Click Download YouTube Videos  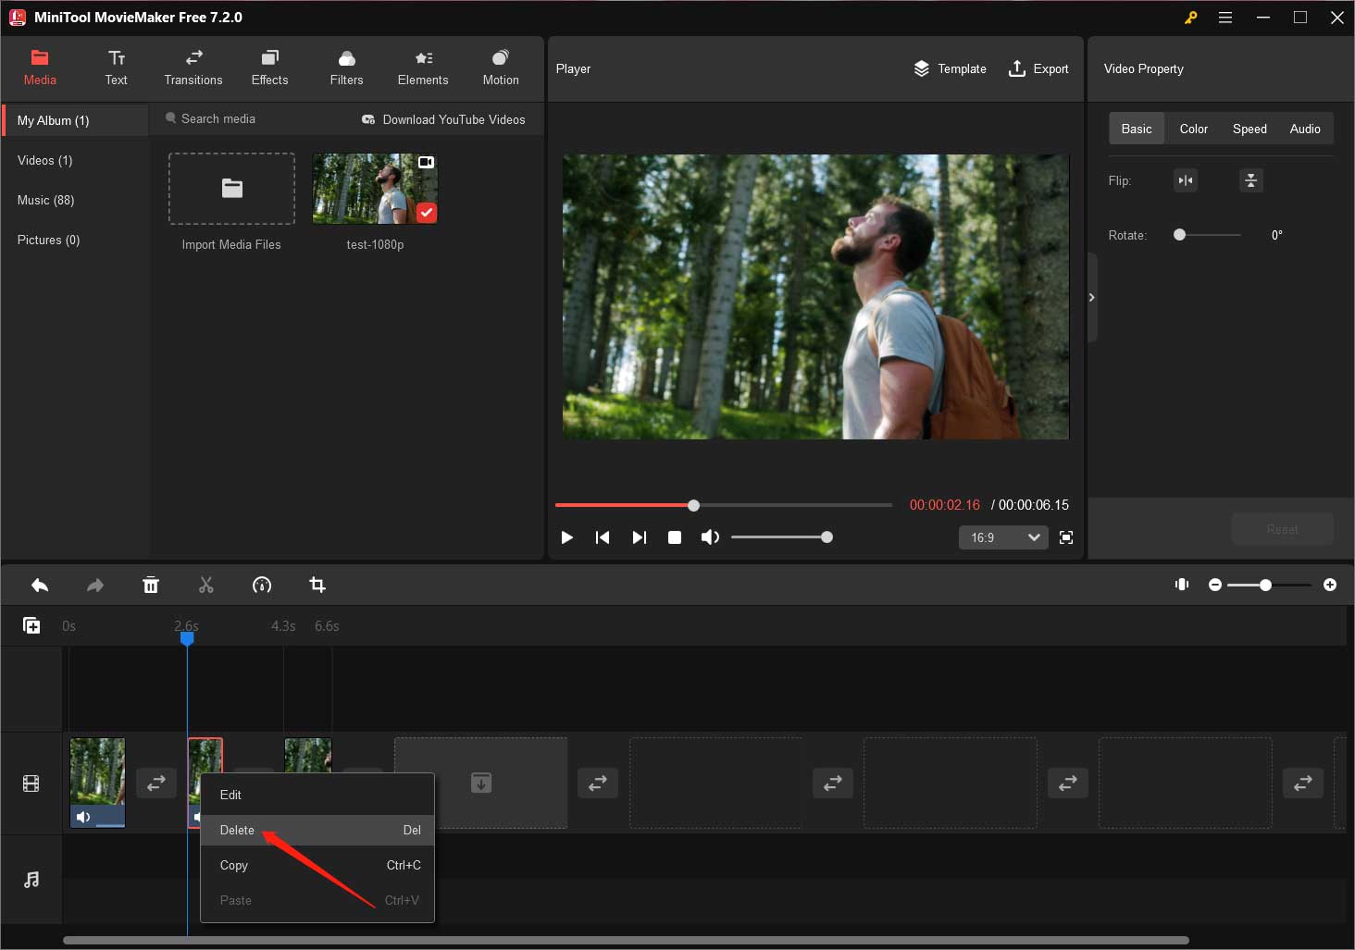(x=443, y=119)
